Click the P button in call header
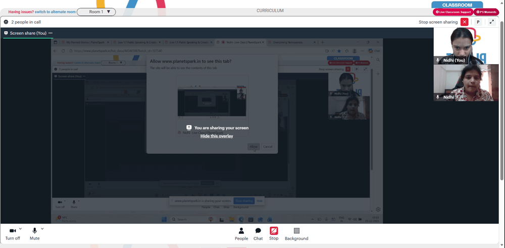505x248 pixels. [x=478, y=22]
